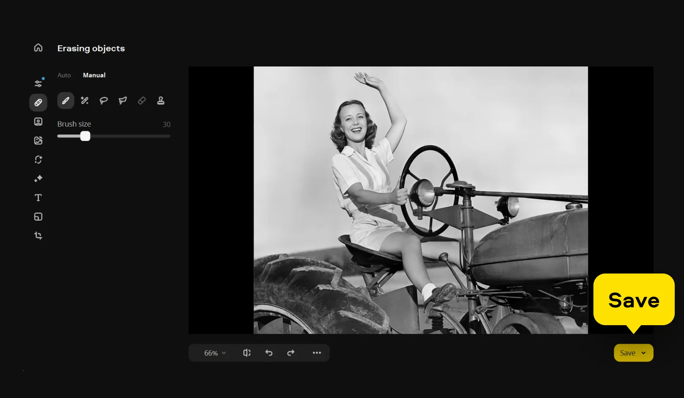The height and width of the screenshot is (398, 684).
Task: Toggle before/after comparison view
Action: [x=247, y=353]
